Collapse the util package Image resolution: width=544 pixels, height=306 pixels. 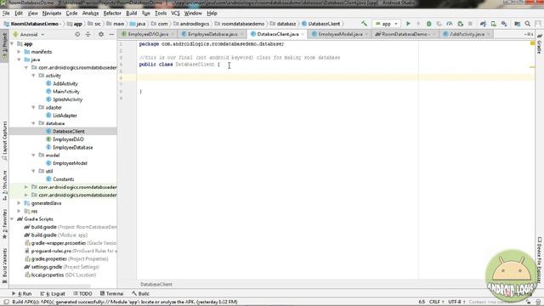(x=33, y=172)
